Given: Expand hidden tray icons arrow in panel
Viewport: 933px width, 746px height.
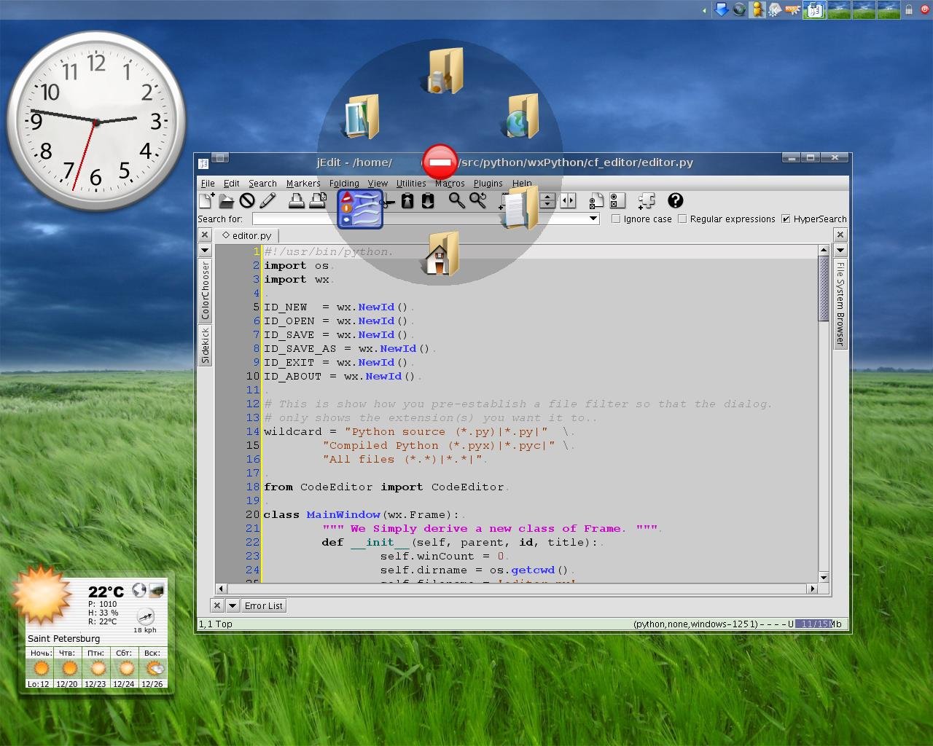Looking at the screenshot, I should point(704,10).
